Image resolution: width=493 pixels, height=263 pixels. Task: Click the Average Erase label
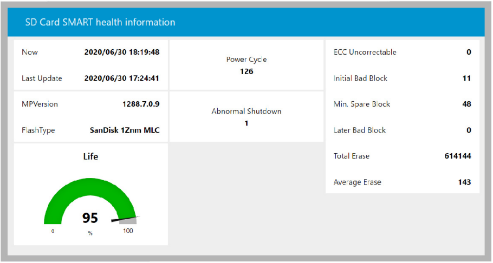(357, 182)
